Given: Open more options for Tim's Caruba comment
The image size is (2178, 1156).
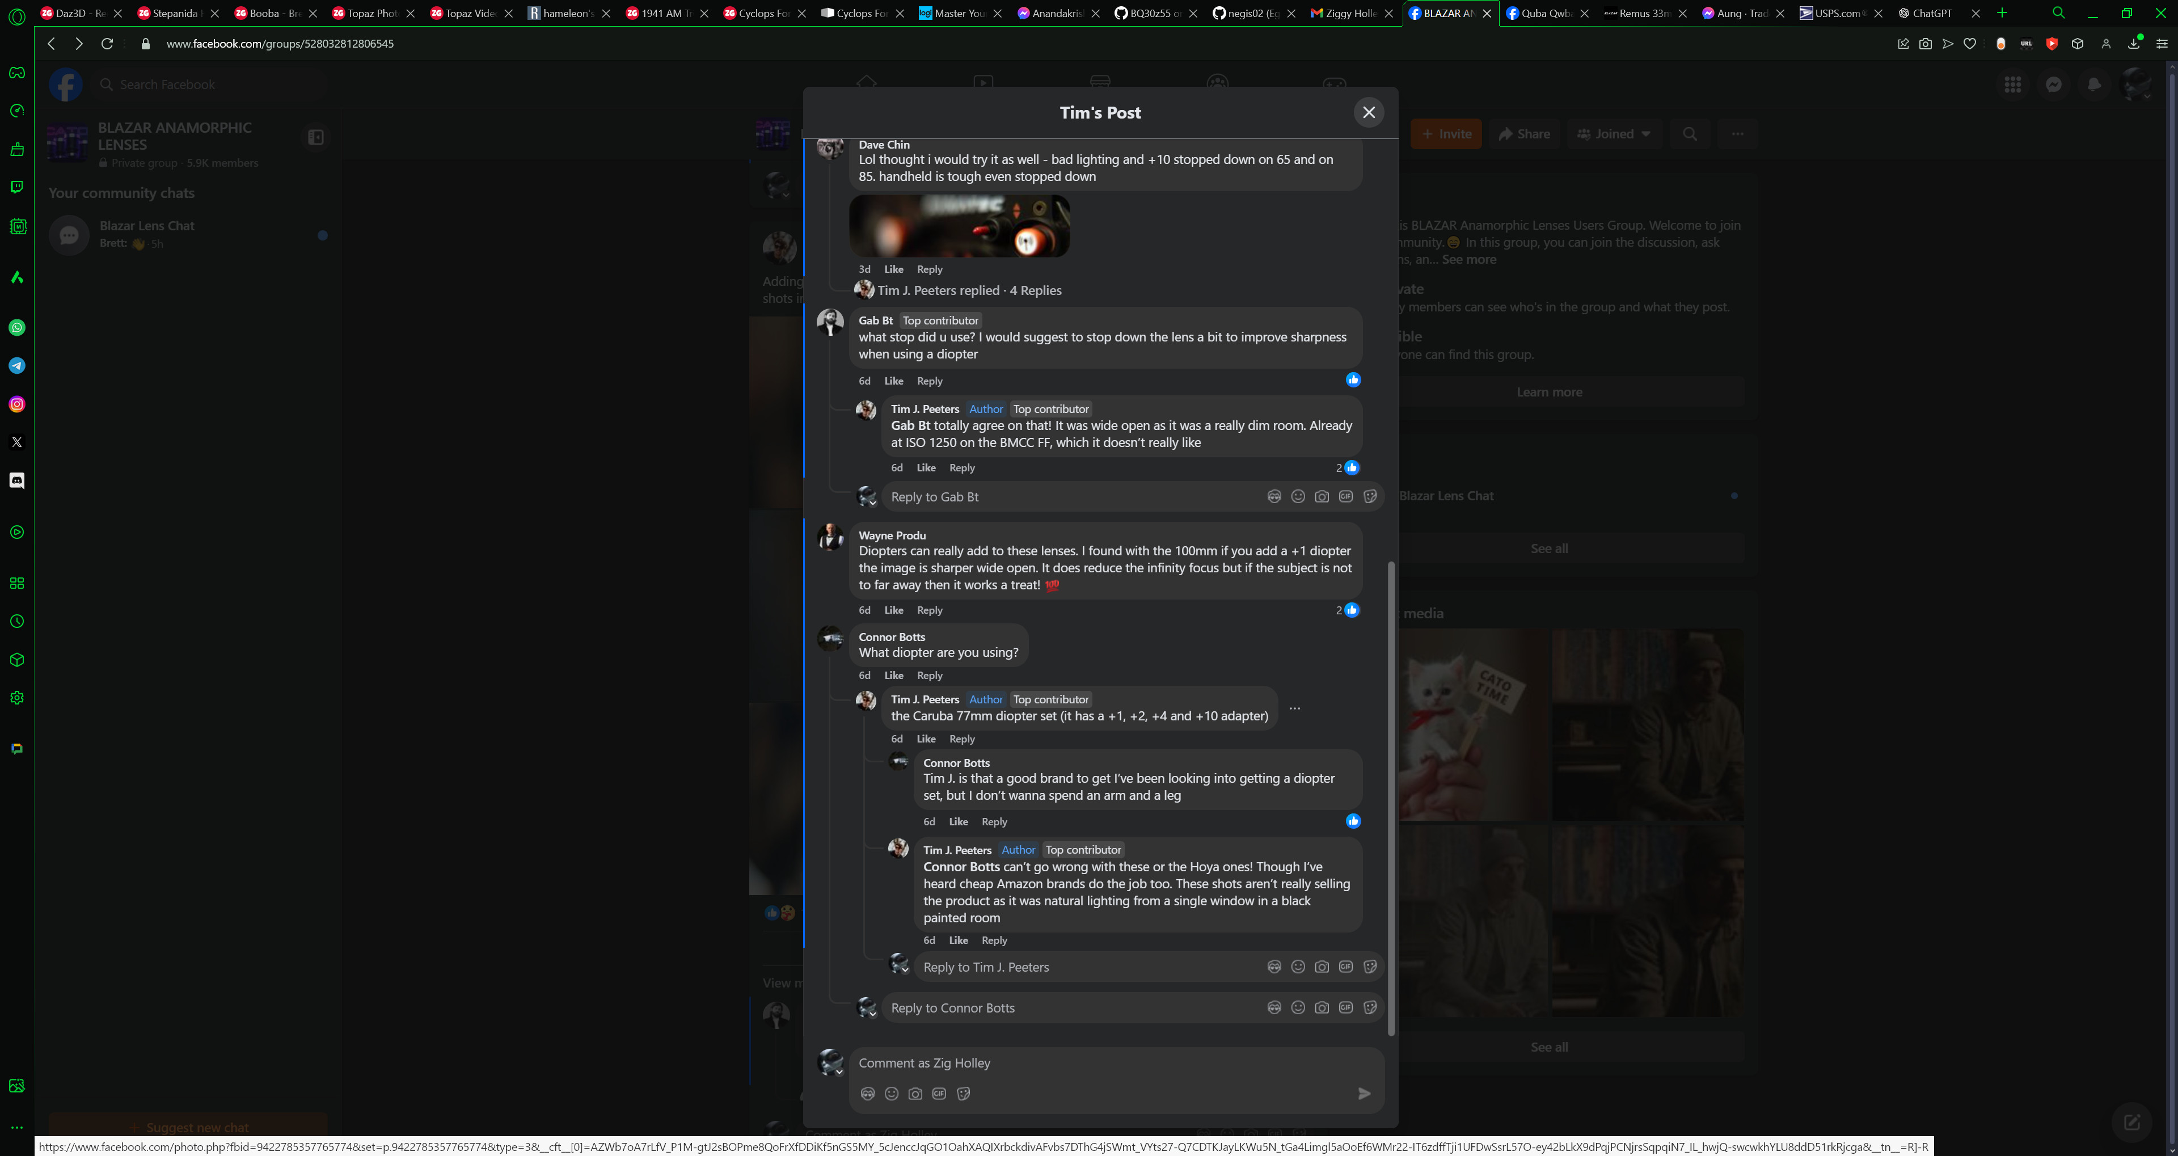Looking at the screenshot, I should [x=1294, y=708].
